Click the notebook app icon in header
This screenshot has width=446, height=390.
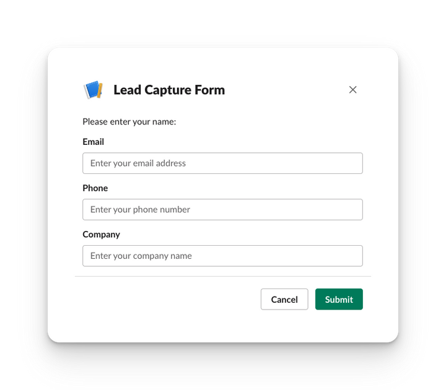tap(93, 90)
